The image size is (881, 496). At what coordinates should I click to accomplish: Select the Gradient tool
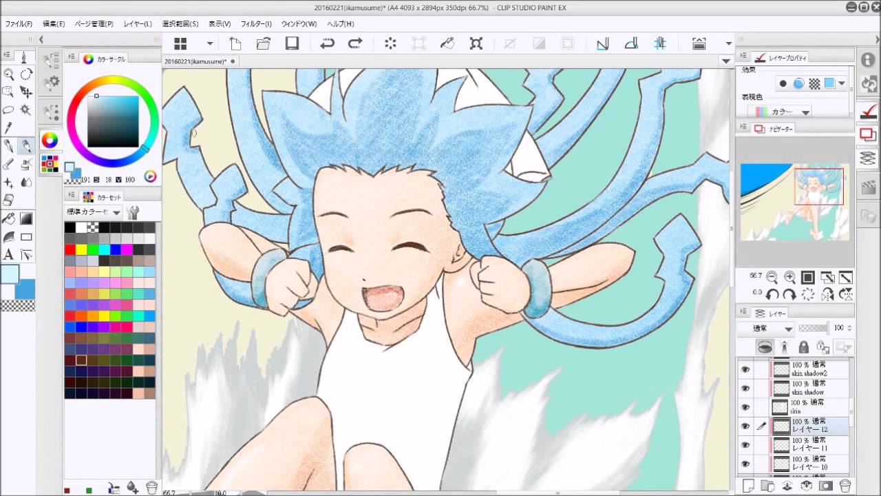point(26,219)
